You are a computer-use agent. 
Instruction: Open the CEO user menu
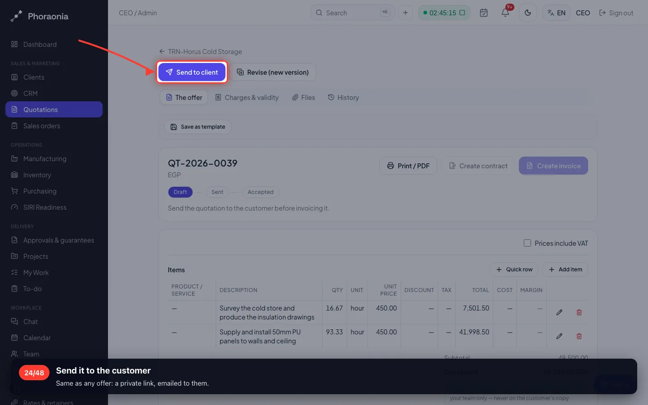tap(583, 13)
